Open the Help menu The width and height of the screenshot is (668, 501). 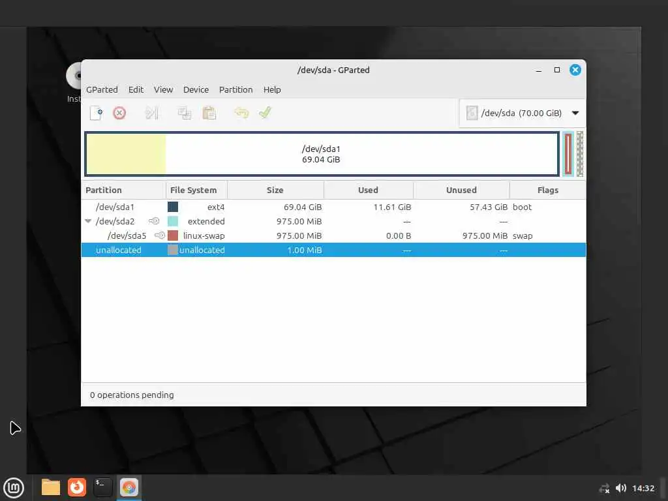(x=272, y=89)
